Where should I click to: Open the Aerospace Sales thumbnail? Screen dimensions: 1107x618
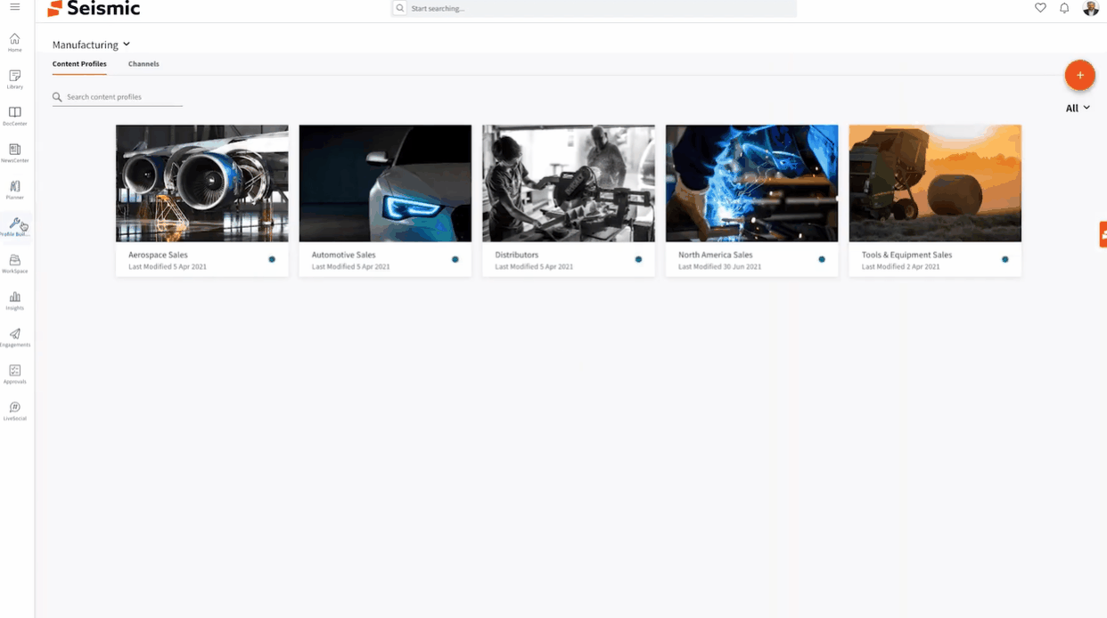201,183
